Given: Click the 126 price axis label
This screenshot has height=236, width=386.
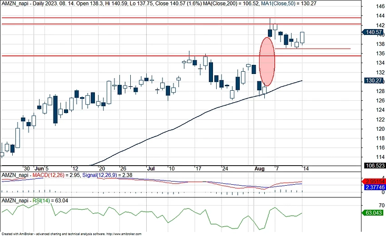Looking at the screenshot, I should [381, 100].
